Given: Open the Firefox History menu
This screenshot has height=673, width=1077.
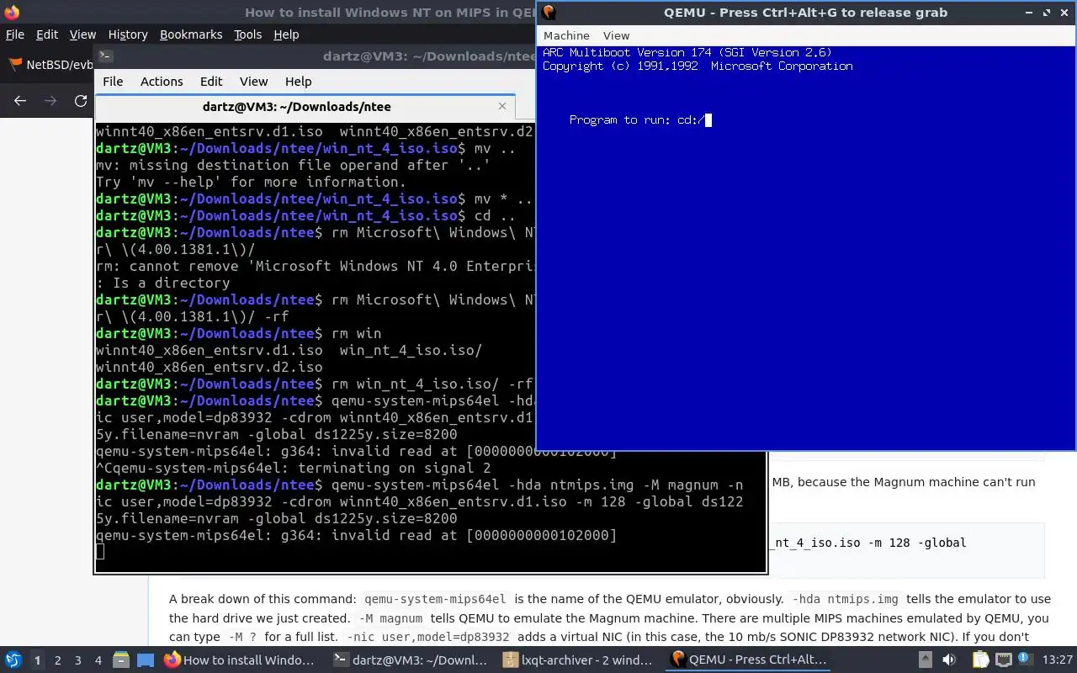Looking at the screenshot, I should click(128, 34).
